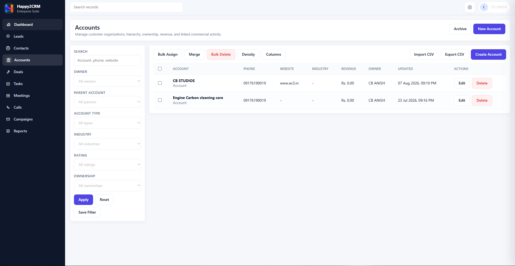Reset the account filters
The image size is (515, 266).
pyautogui.click(x=104, y=200)
